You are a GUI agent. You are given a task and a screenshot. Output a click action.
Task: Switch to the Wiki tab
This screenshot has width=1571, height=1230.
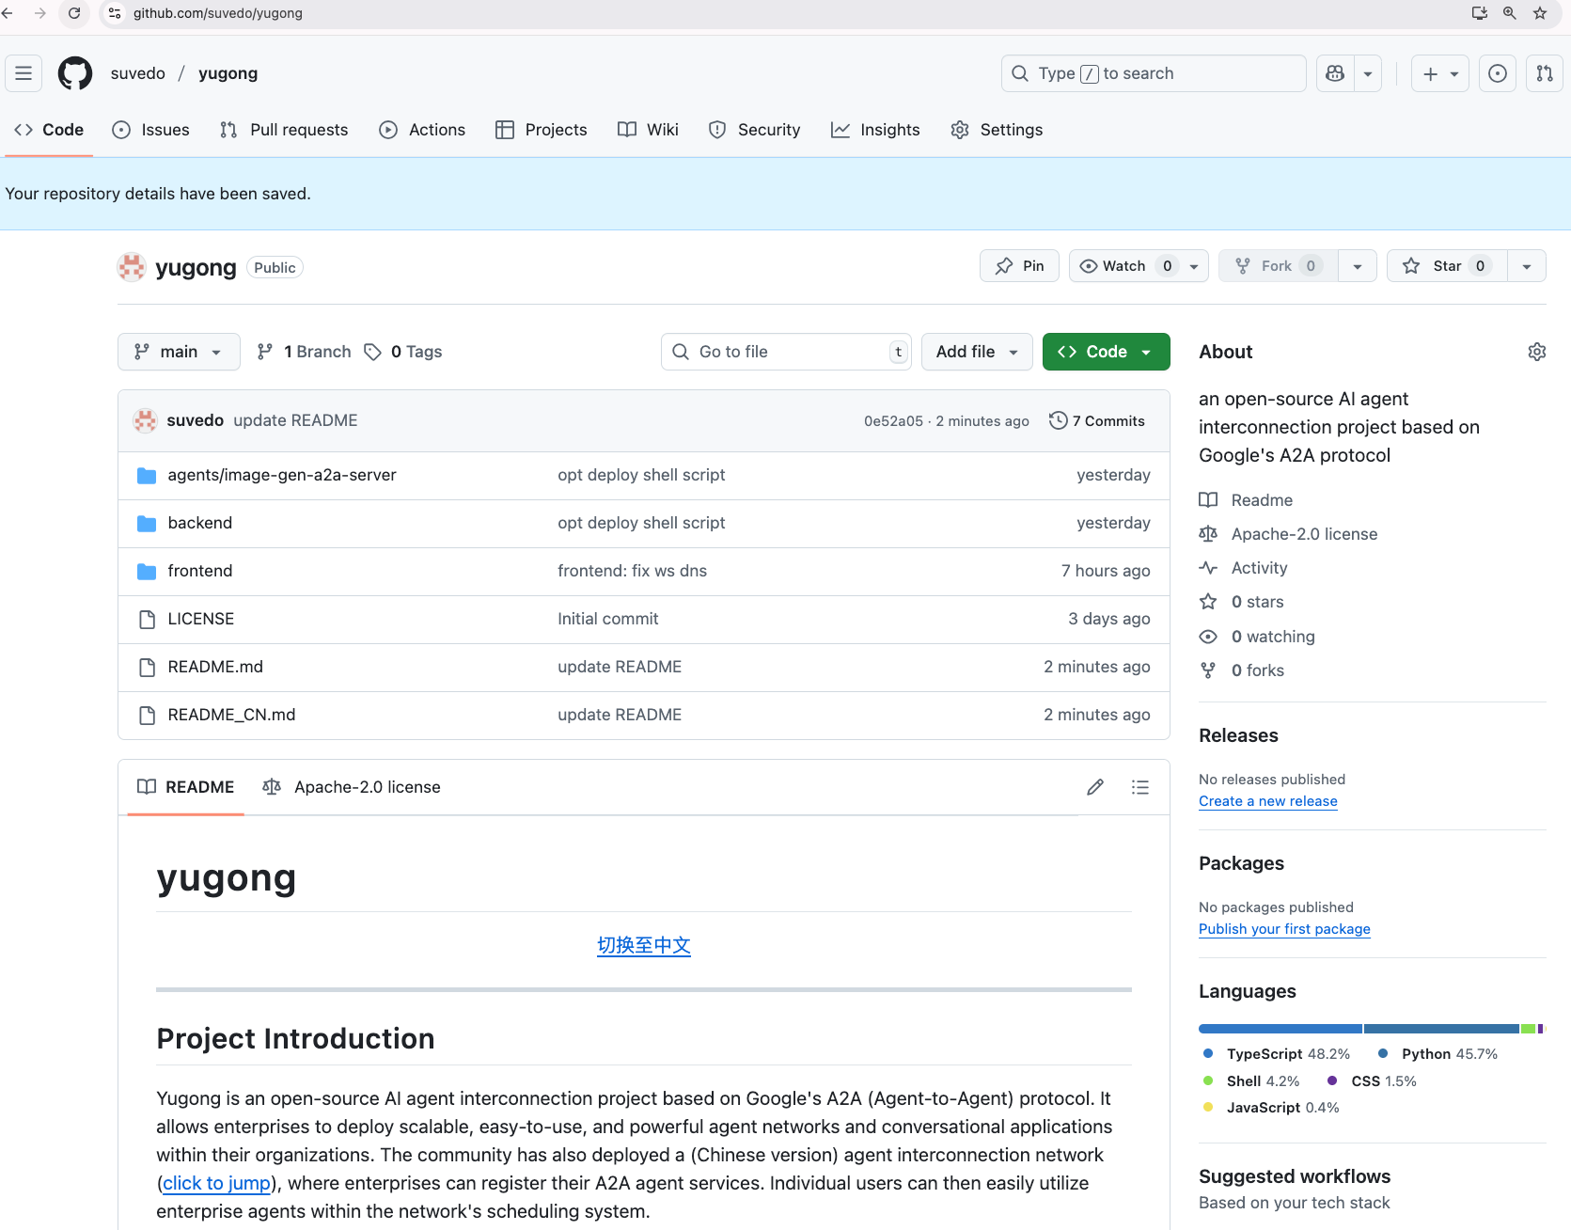648,130
